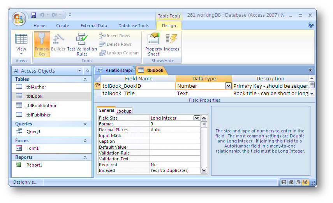Click the Save icon in quick access toolbar

[x=33, y=15]
